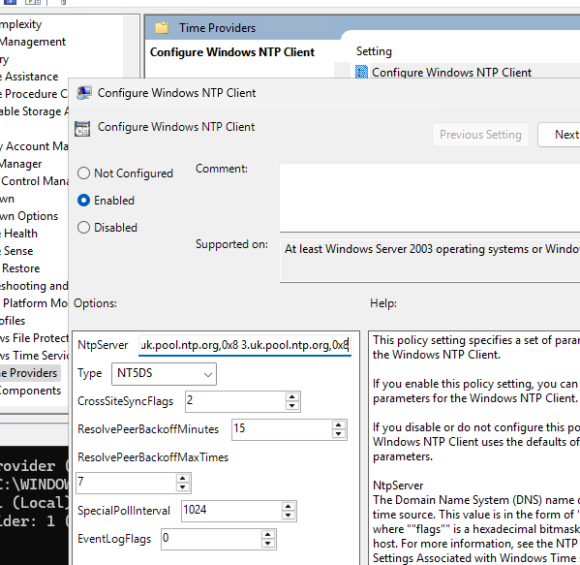Click the policy icon beside dialog heading
The width and height of the screenshot is (580, 565).
click(82, 129)
